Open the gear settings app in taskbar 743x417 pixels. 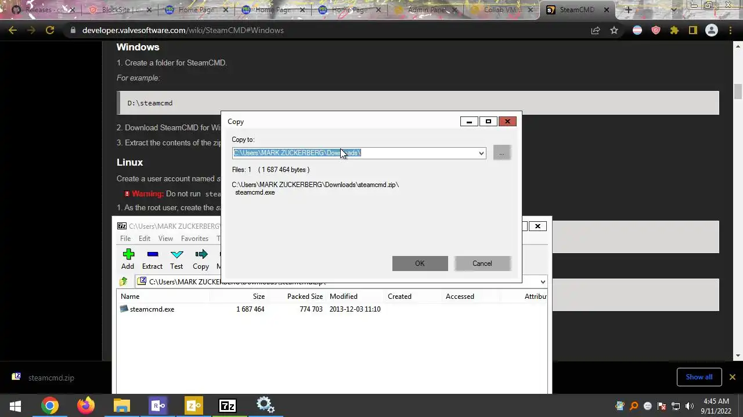tap(265, 405)
